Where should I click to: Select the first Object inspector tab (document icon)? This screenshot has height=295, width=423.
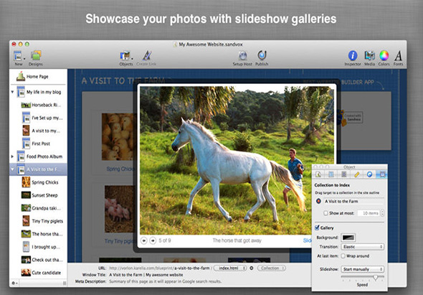(318, 174)
